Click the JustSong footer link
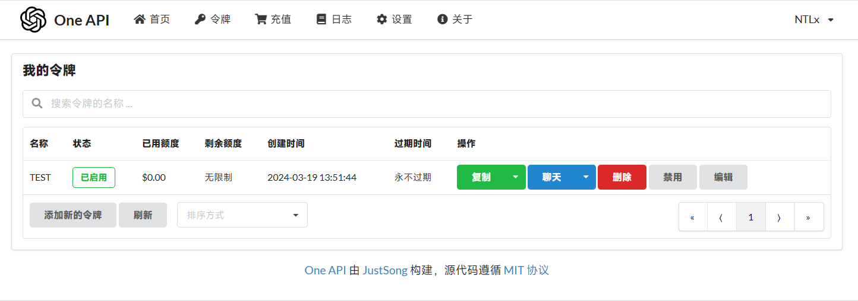This screenshot has width=858, height=301. pos(385,270)
